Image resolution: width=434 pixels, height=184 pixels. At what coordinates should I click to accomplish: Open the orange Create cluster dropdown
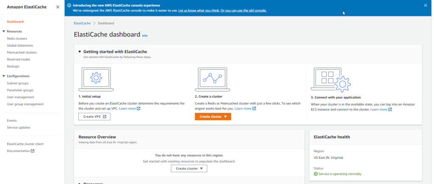click(213, 117)
